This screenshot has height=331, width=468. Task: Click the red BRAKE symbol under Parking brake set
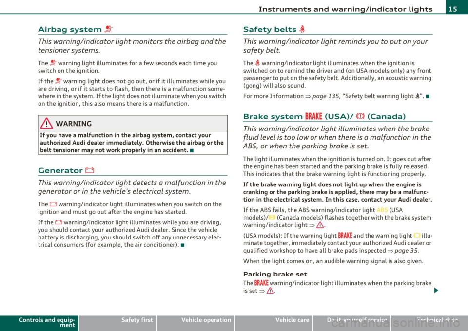coord(261,283)
